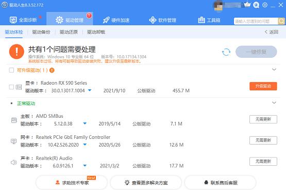This screenshot has height=190, width=286.
Task: Click 求助技术专家 button
Action: pyautogui.click(x=72, y=182)
